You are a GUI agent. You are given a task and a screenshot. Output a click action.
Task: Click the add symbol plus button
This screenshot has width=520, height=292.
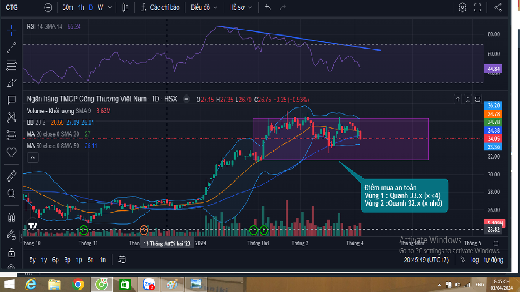[x=48, y=7]
